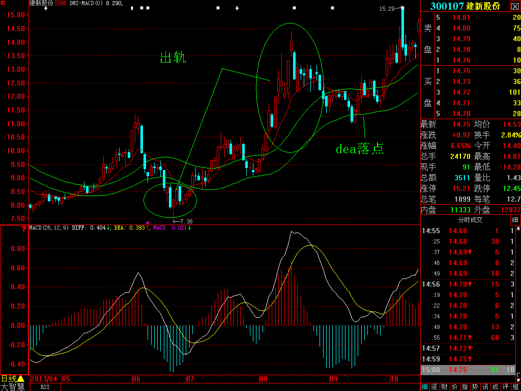This screenshot has width=521, height=391.
Task: Click the magenta arrow marker below chart
Action: 148,222
